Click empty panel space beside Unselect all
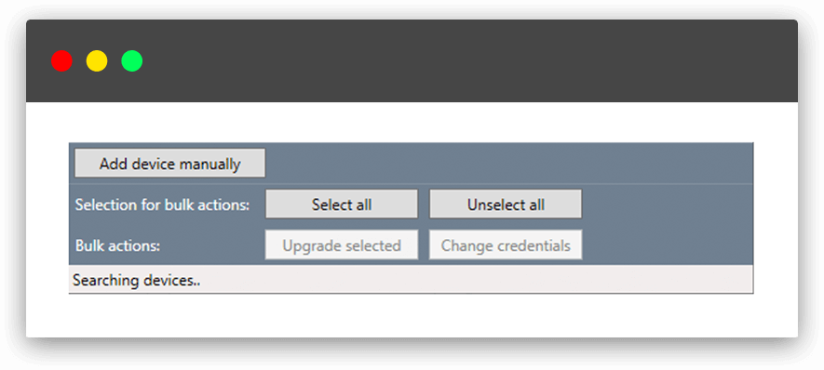 pos(667,205)
